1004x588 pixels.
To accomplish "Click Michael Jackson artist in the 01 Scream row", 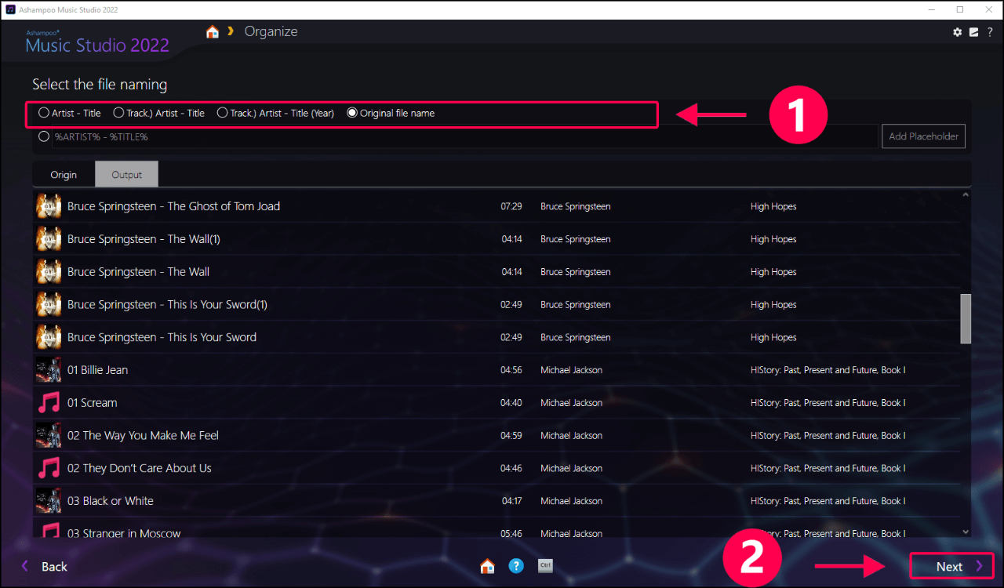I will (571, 403).
